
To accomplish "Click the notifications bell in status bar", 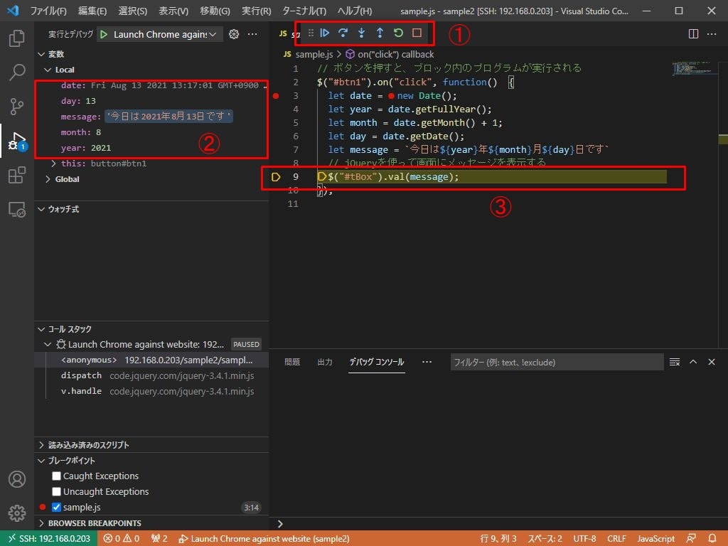I will point(712,539).
